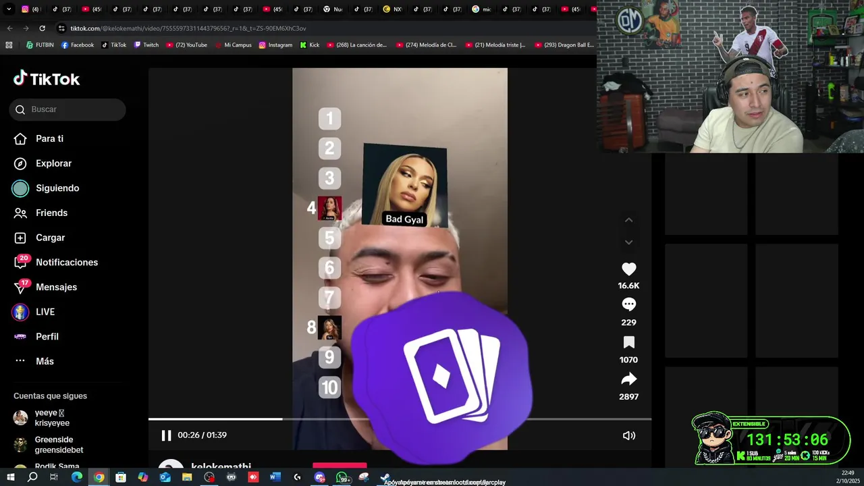
Task: Open the tab search dropdown chevron
Action: [x=9, y=9]
